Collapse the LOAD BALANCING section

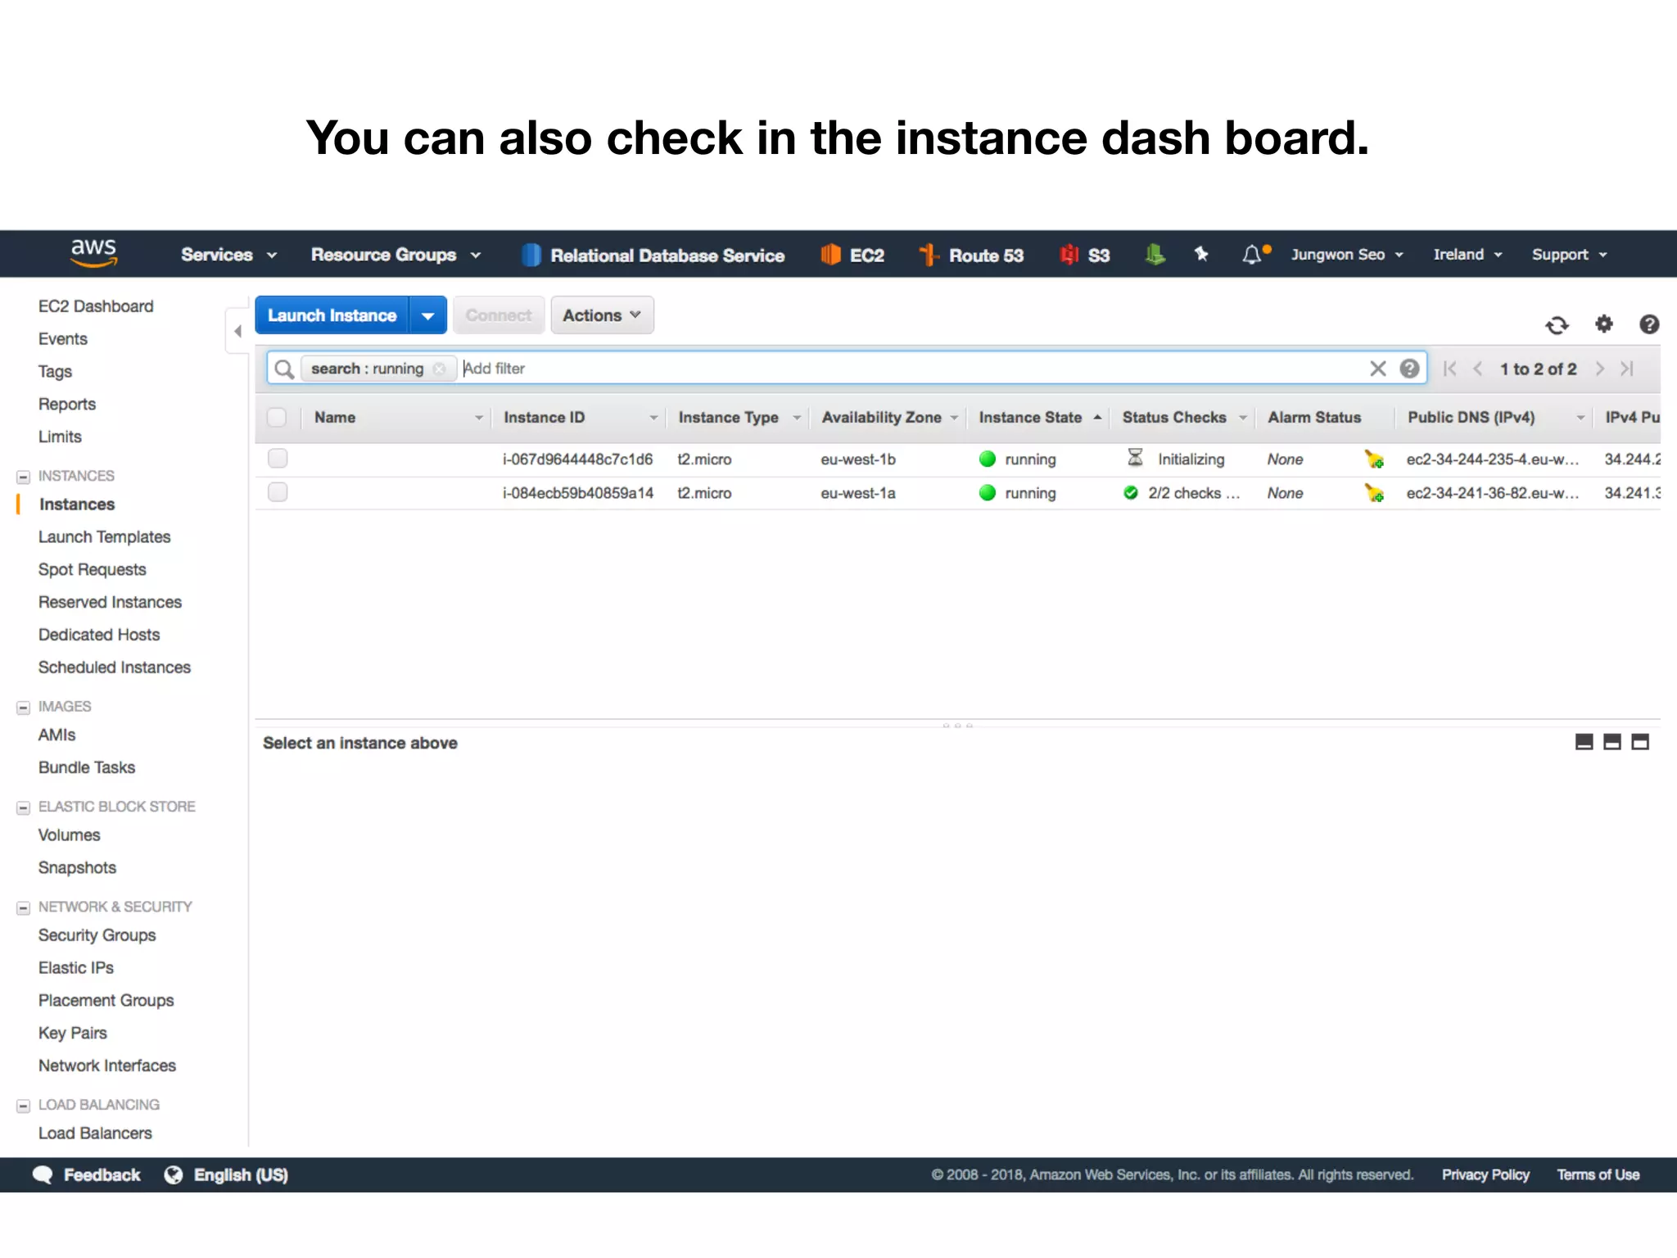coord(23,1106)
